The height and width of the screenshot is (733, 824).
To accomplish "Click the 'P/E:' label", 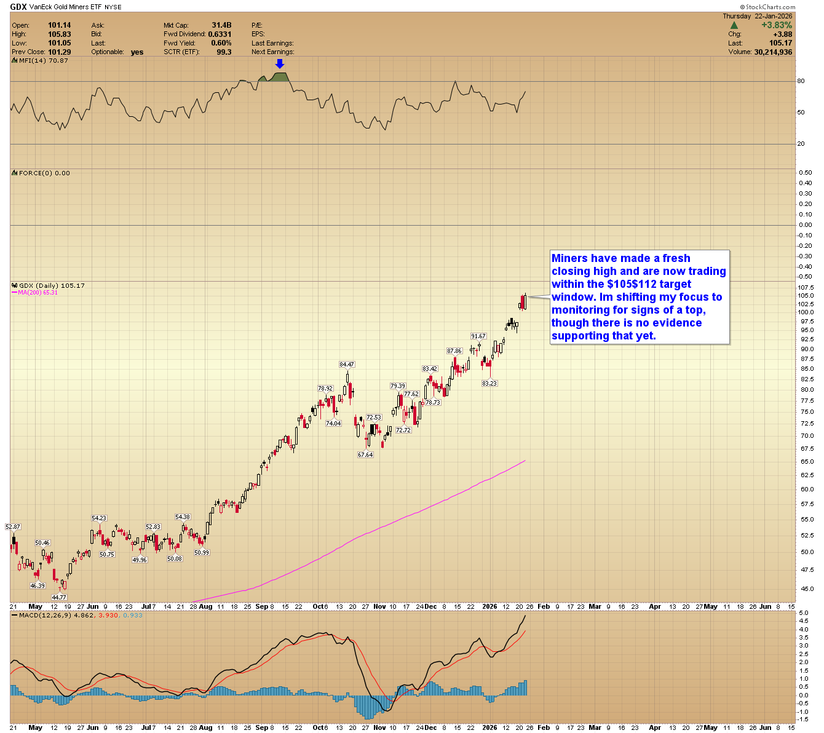I will point(257,25).
